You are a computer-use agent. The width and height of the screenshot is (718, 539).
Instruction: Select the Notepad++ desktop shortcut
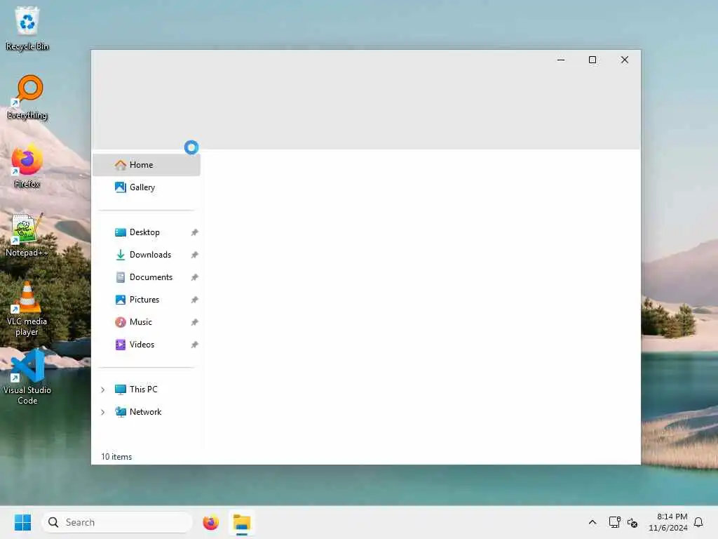27,234
